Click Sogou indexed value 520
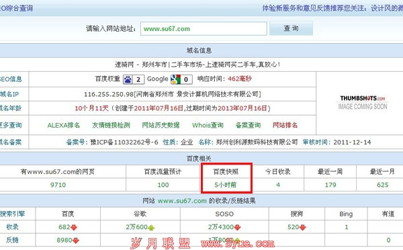The image size is (403, 250). tap(294, 227)
